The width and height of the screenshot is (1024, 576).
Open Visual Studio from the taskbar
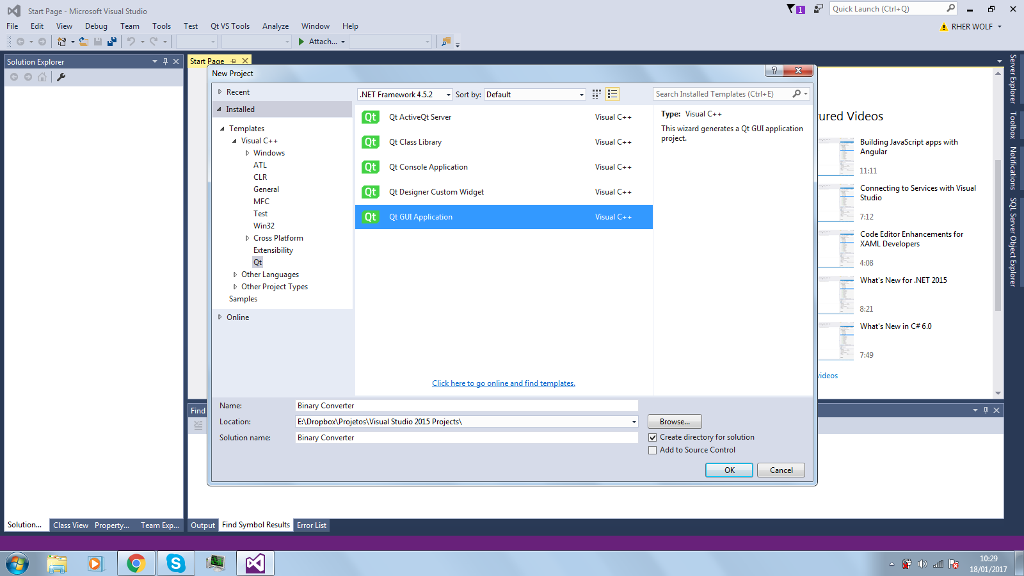point(255,563)
